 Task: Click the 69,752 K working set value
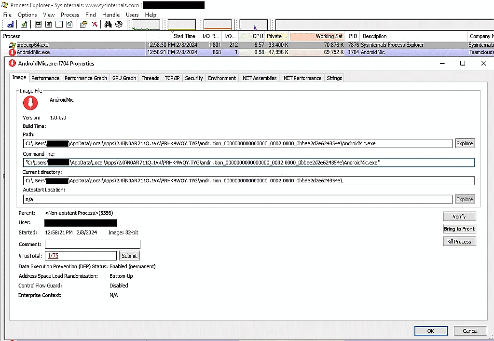[x=334, y=52]
